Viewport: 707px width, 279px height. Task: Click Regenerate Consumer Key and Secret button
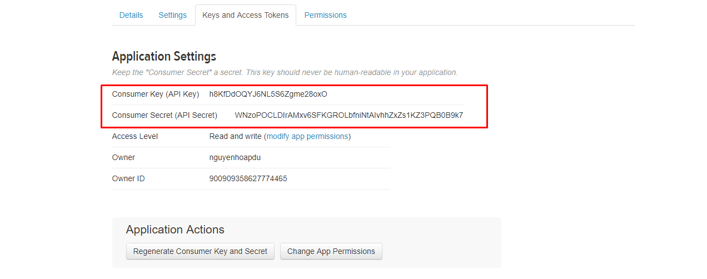click(201, 251)
